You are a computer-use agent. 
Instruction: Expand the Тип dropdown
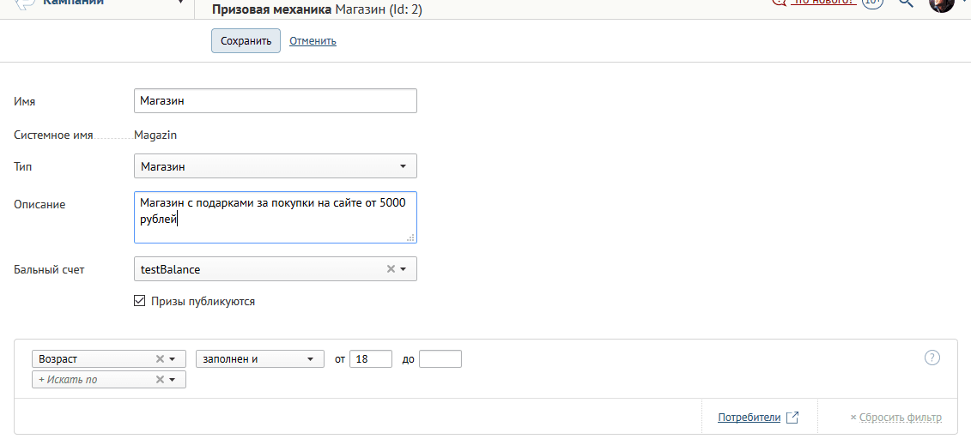coord(275,166)
